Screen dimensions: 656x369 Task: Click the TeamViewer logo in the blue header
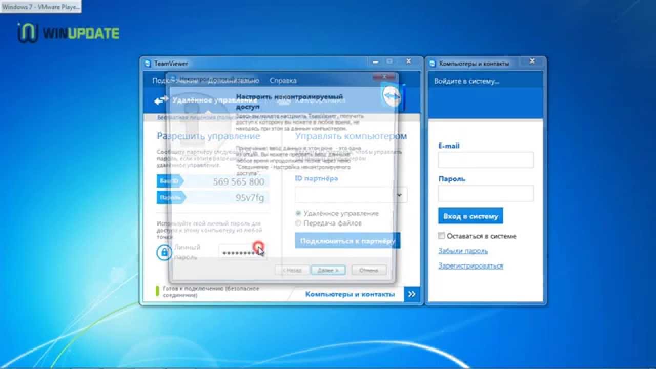tap(393, 96)
